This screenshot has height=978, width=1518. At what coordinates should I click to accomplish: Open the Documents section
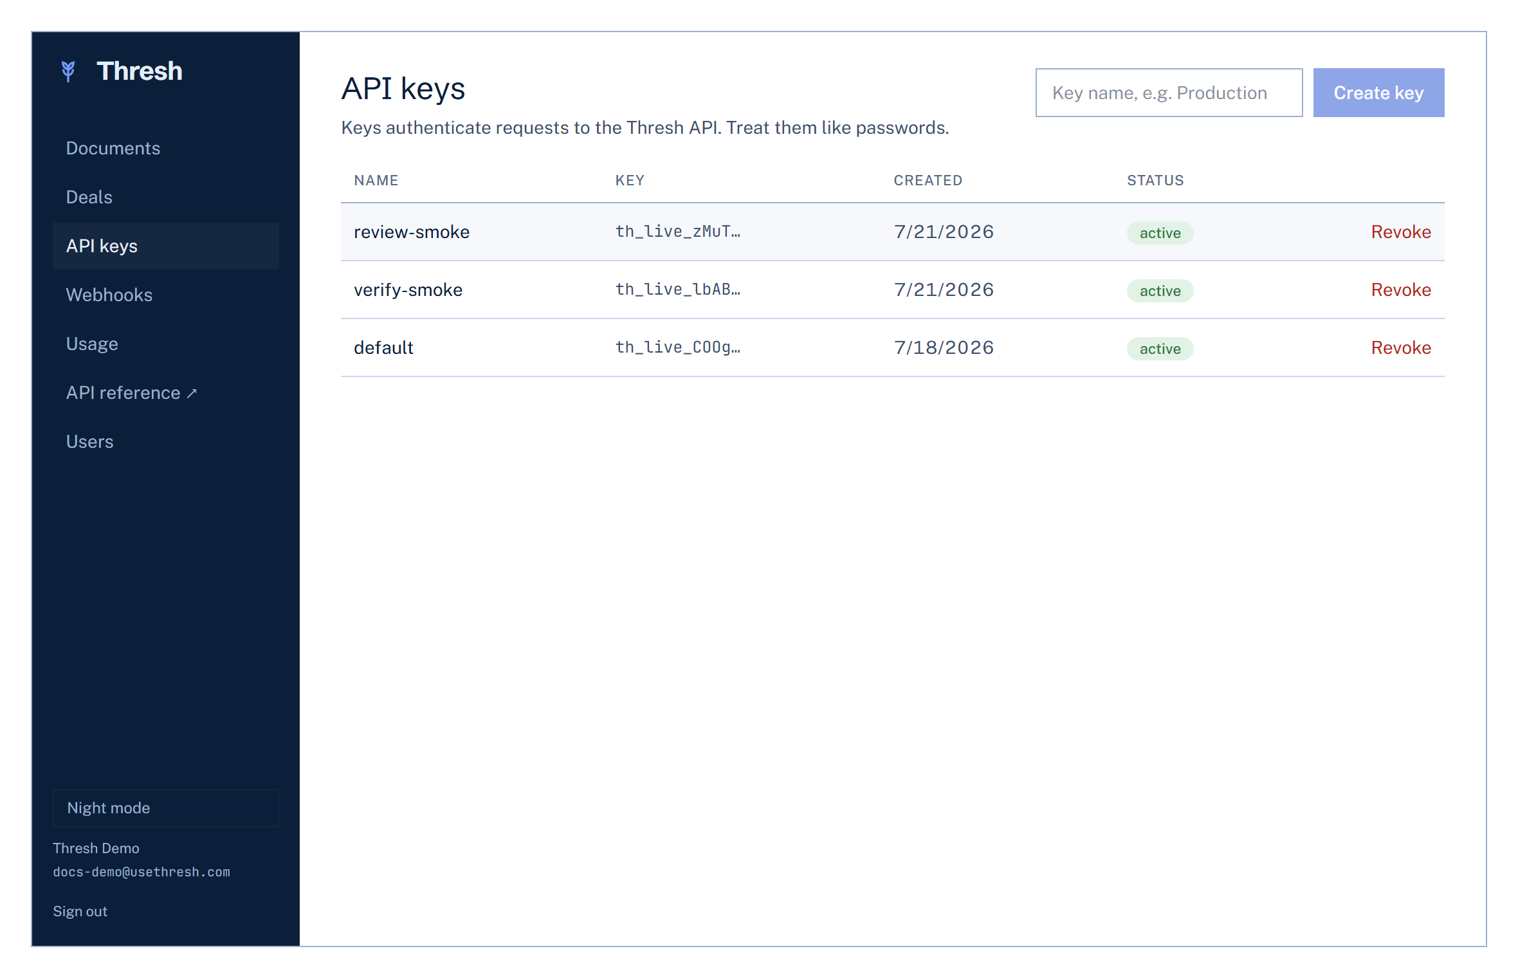click(x=166, y=148)
